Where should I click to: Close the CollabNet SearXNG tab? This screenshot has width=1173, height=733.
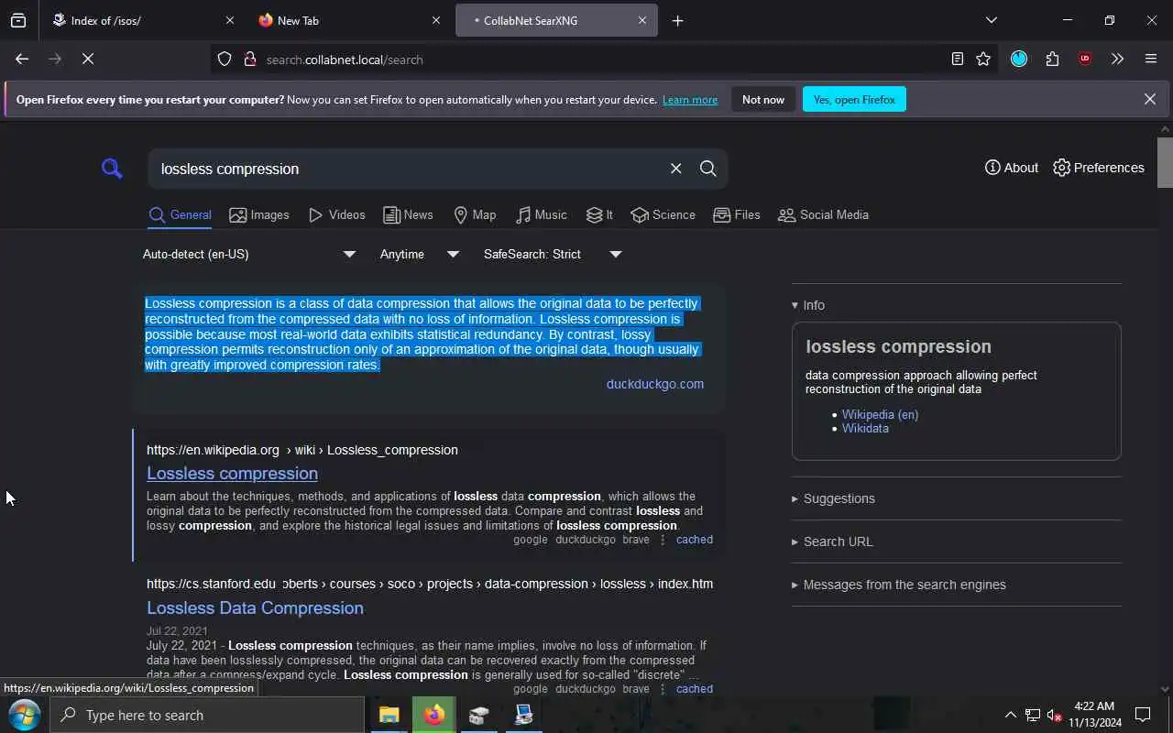[x=642, y=20]
